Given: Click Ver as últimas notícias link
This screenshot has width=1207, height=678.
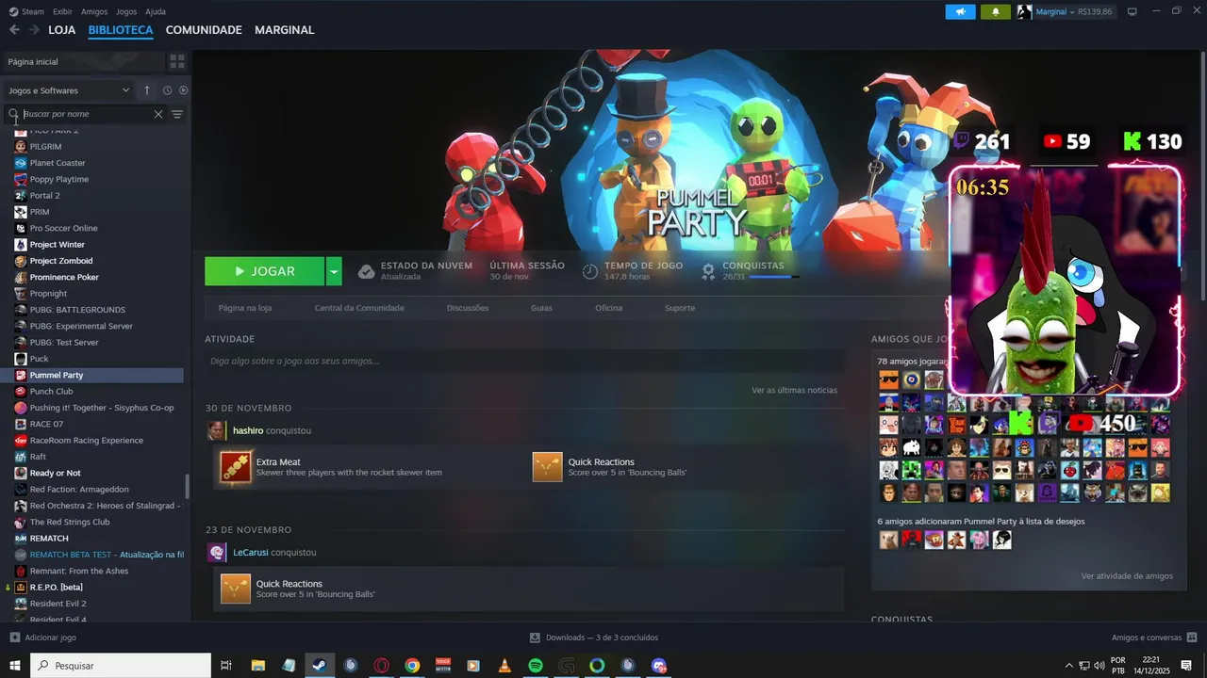Looking at the screenshot, I should (794, 390).
